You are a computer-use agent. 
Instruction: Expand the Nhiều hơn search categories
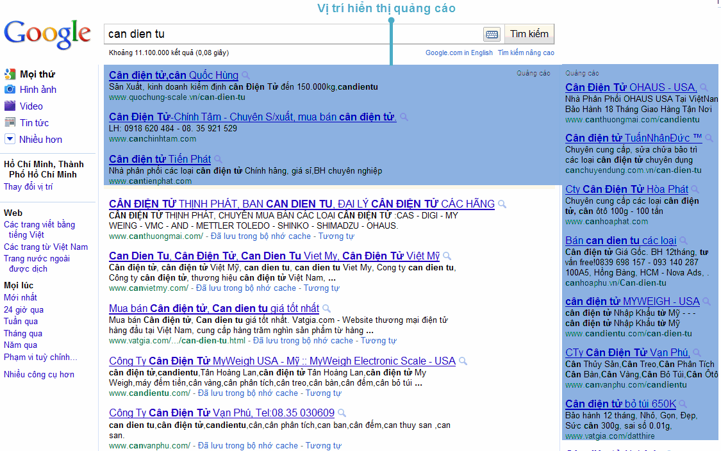tap(40, 140)
